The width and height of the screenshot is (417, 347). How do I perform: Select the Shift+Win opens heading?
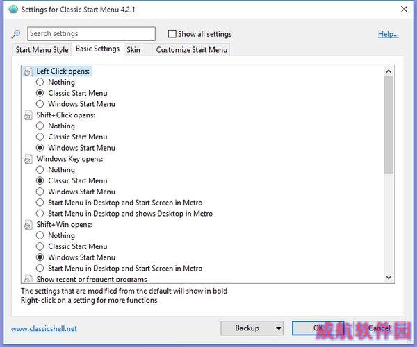point(64,225)
